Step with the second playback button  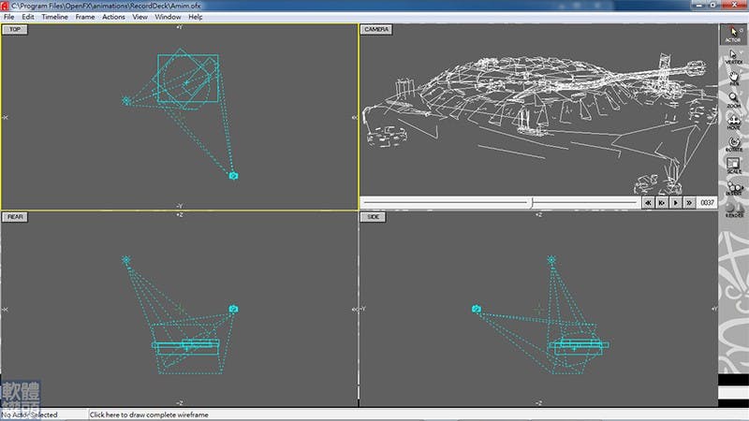[x=662, y=203]
